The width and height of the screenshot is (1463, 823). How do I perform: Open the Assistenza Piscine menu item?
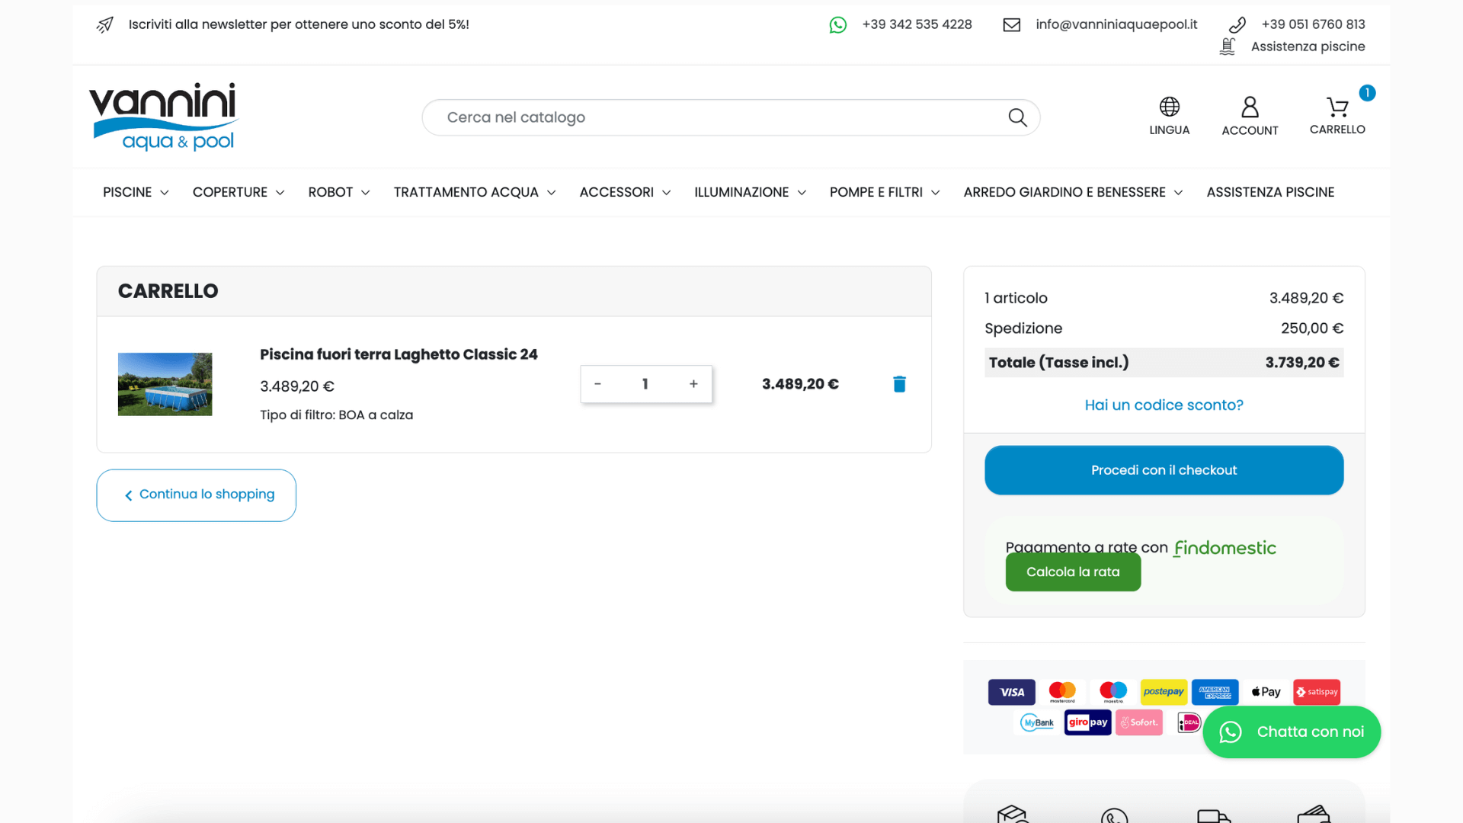click(1270, 192)
